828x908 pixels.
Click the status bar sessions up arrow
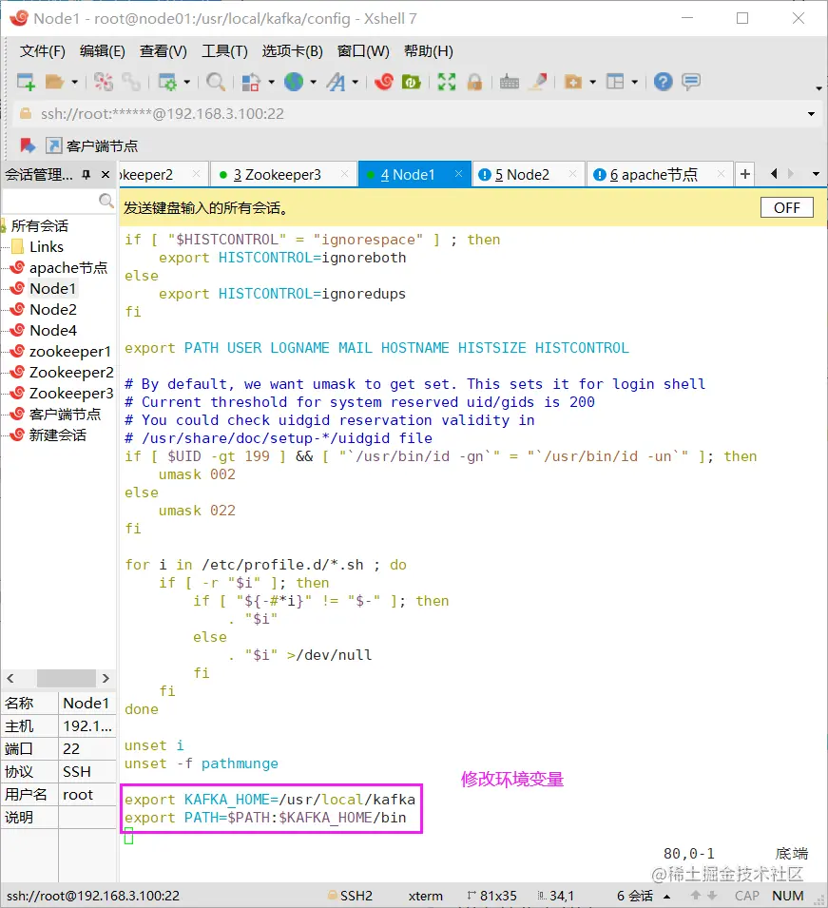click(666, 897)
